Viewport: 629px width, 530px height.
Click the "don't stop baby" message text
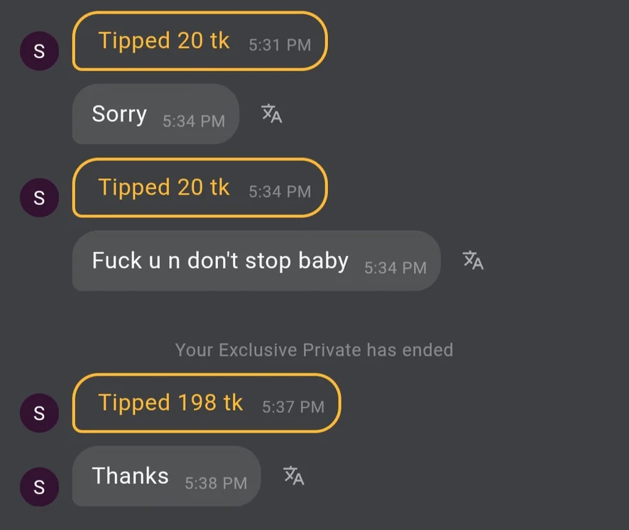[220, 260]
